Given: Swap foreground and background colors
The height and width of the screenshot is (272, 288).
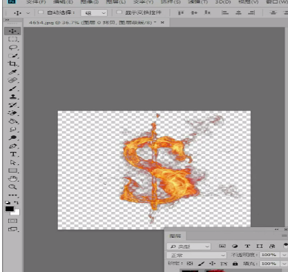Looking at the screenshot, I should (16, 202).
